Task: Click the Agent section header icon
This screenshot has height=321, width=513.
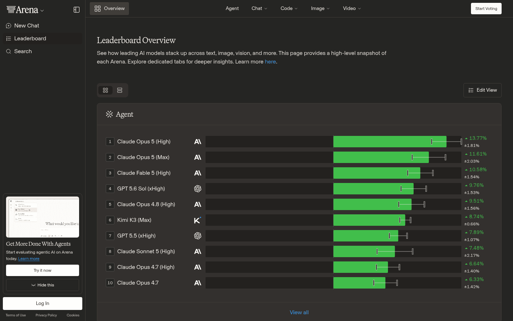Action: [x=109, y=114]
